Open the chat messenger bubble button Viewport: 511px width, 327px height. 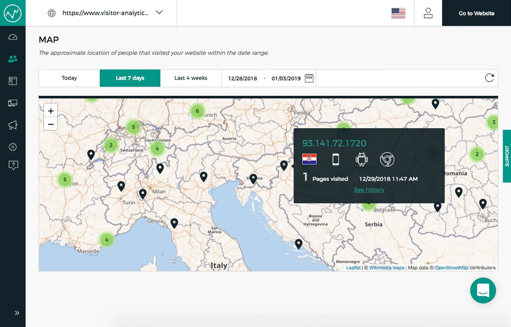point(483,290)
